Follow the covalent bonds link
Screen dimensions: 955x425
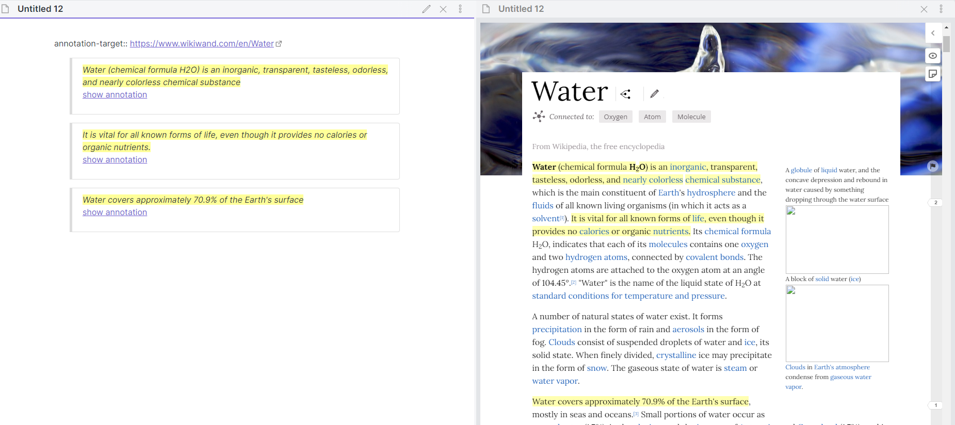715,257
